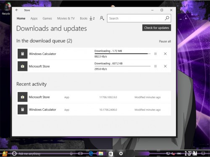This screenshot has height=157, width=210.
Task: Open File Explorer from taskbar
Action: 101,154
